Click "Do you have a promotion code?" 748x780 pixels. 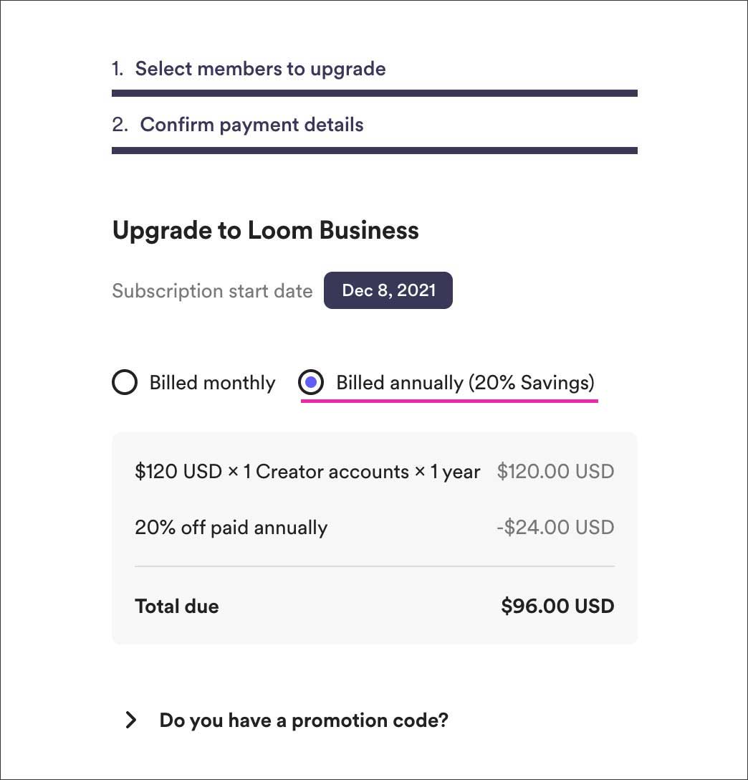[304, 720]
